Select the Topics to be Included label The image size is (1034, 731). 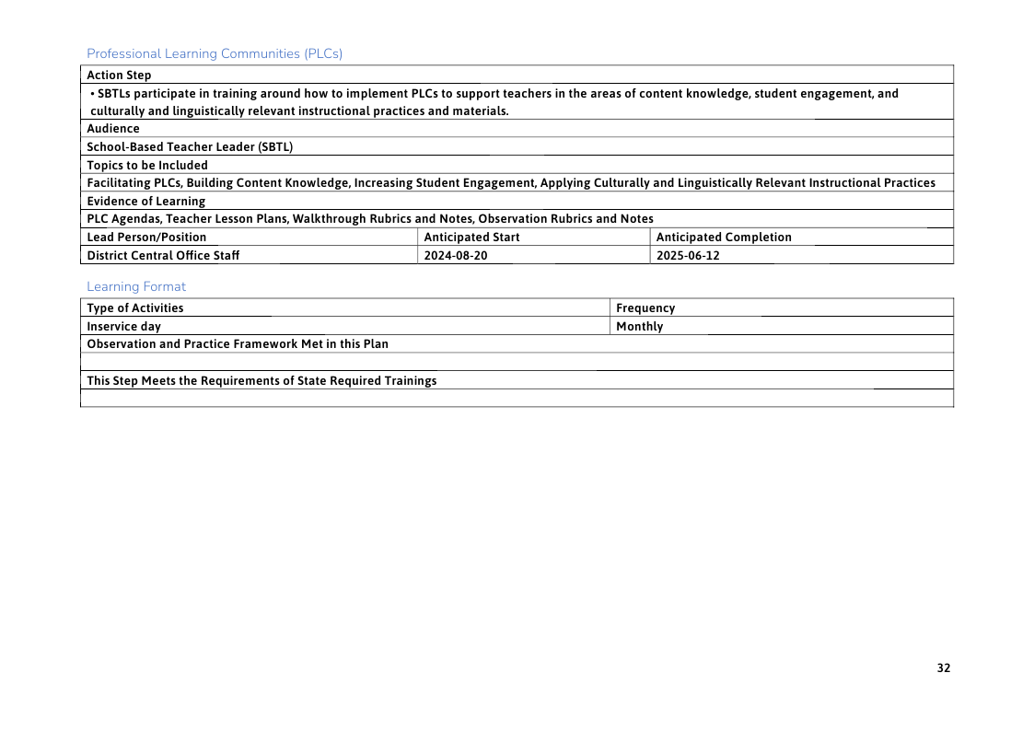147,165
